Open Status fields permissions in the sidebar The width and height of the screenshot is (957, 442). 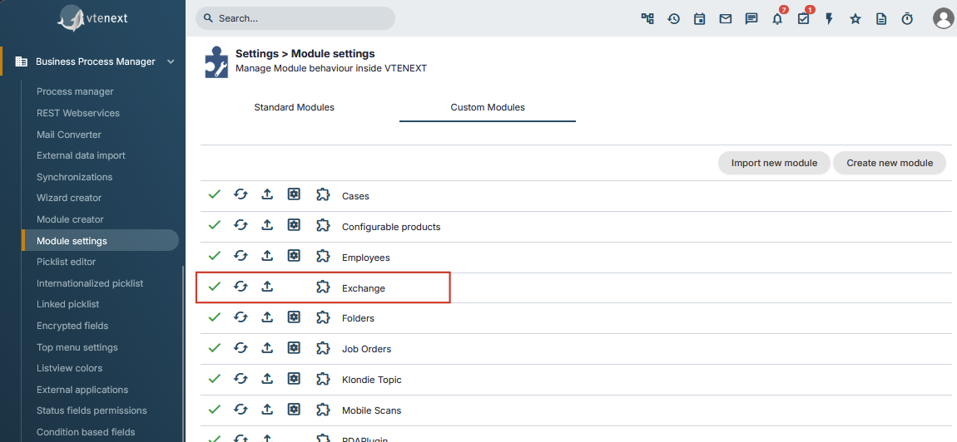(x=92, y=410)
